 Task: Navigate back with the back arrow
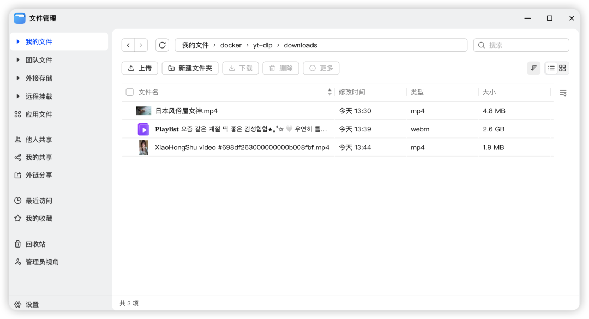tap(128, 45)
